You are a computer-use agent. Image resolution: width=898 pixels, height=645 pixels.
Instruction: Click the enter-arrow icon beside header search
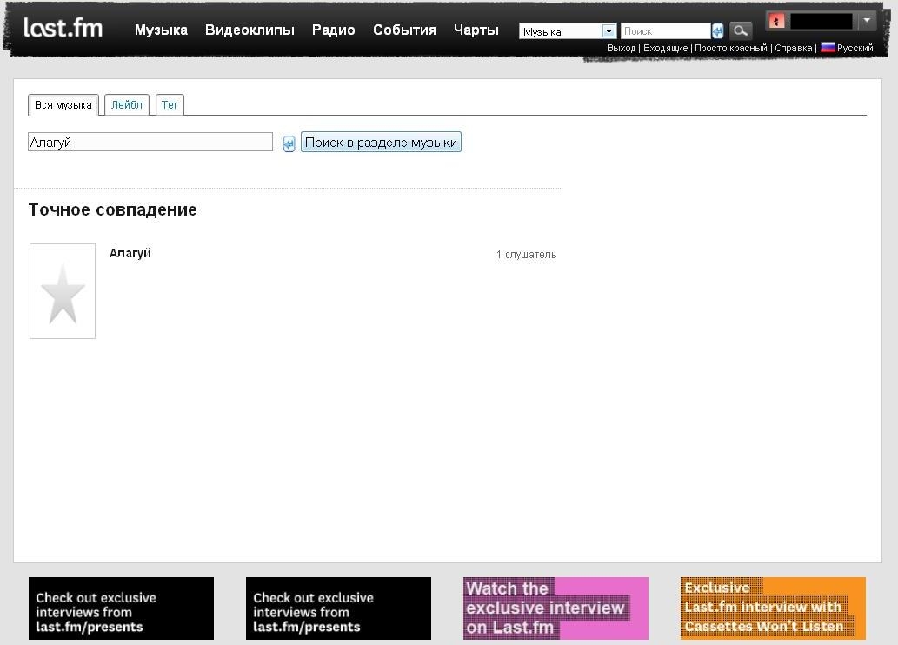[x=717, y=31]
